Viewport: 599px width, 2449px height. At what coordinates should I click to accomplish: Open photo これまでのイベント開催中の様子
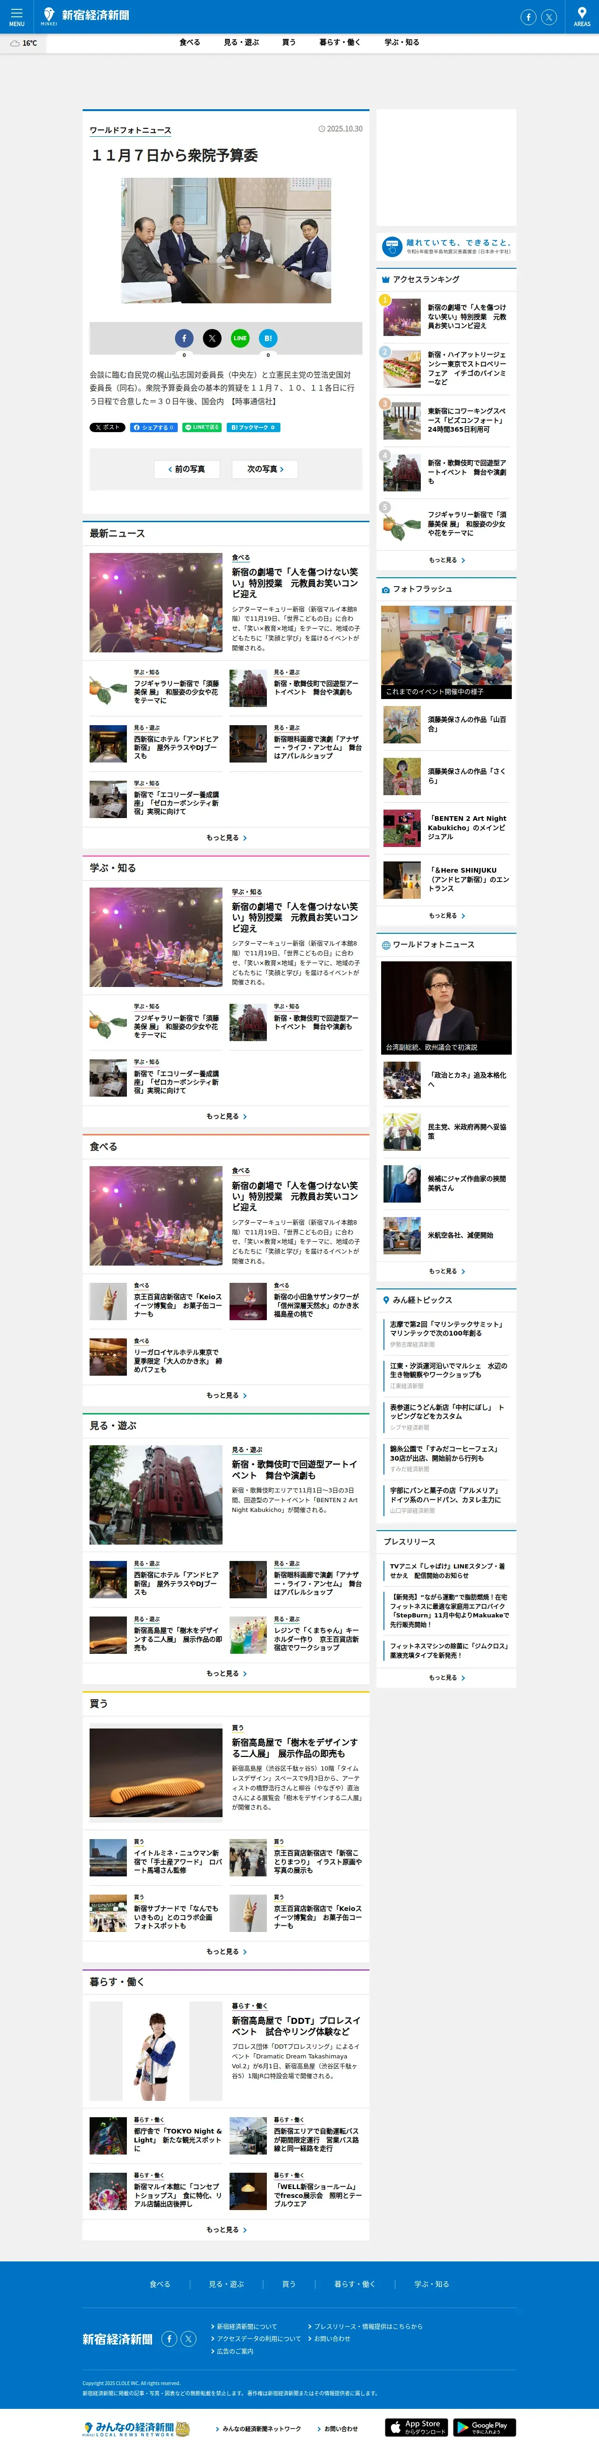coord(446,651)
